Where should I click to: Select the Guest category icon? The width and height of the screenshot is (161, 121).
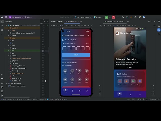(79, 71)
